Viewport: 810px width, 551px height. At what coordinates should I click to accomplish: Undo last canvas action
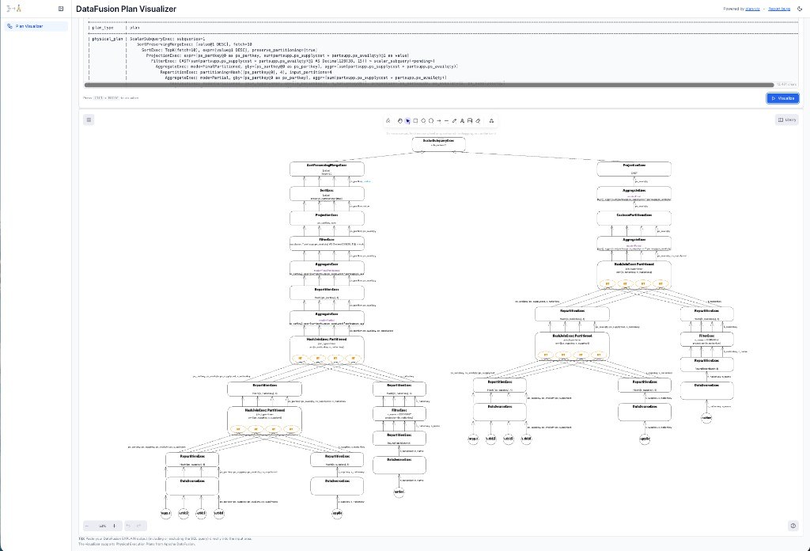[129, 526]
